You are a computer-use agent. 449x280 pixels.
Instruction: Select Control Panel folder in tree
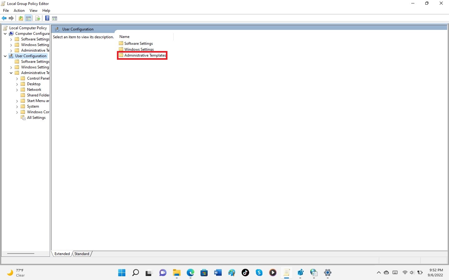point(35,78)
